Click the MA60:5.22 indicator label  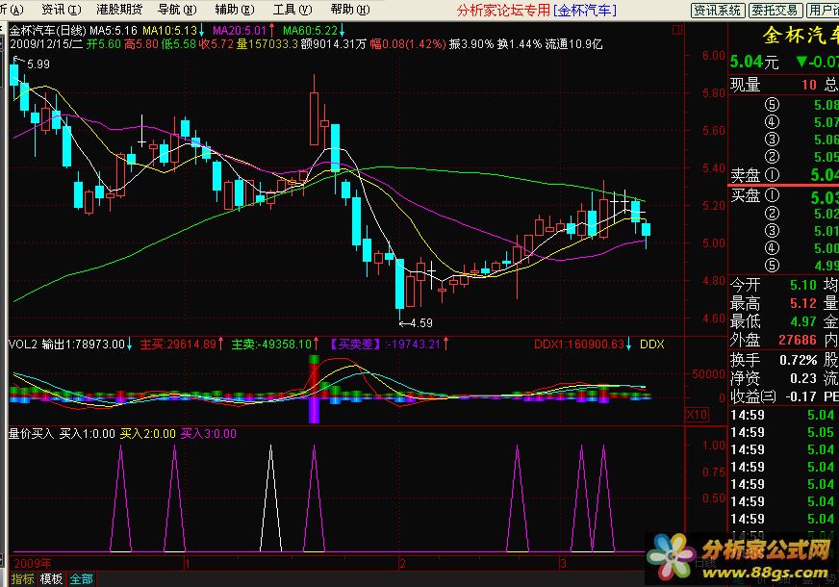click(311, 31)
